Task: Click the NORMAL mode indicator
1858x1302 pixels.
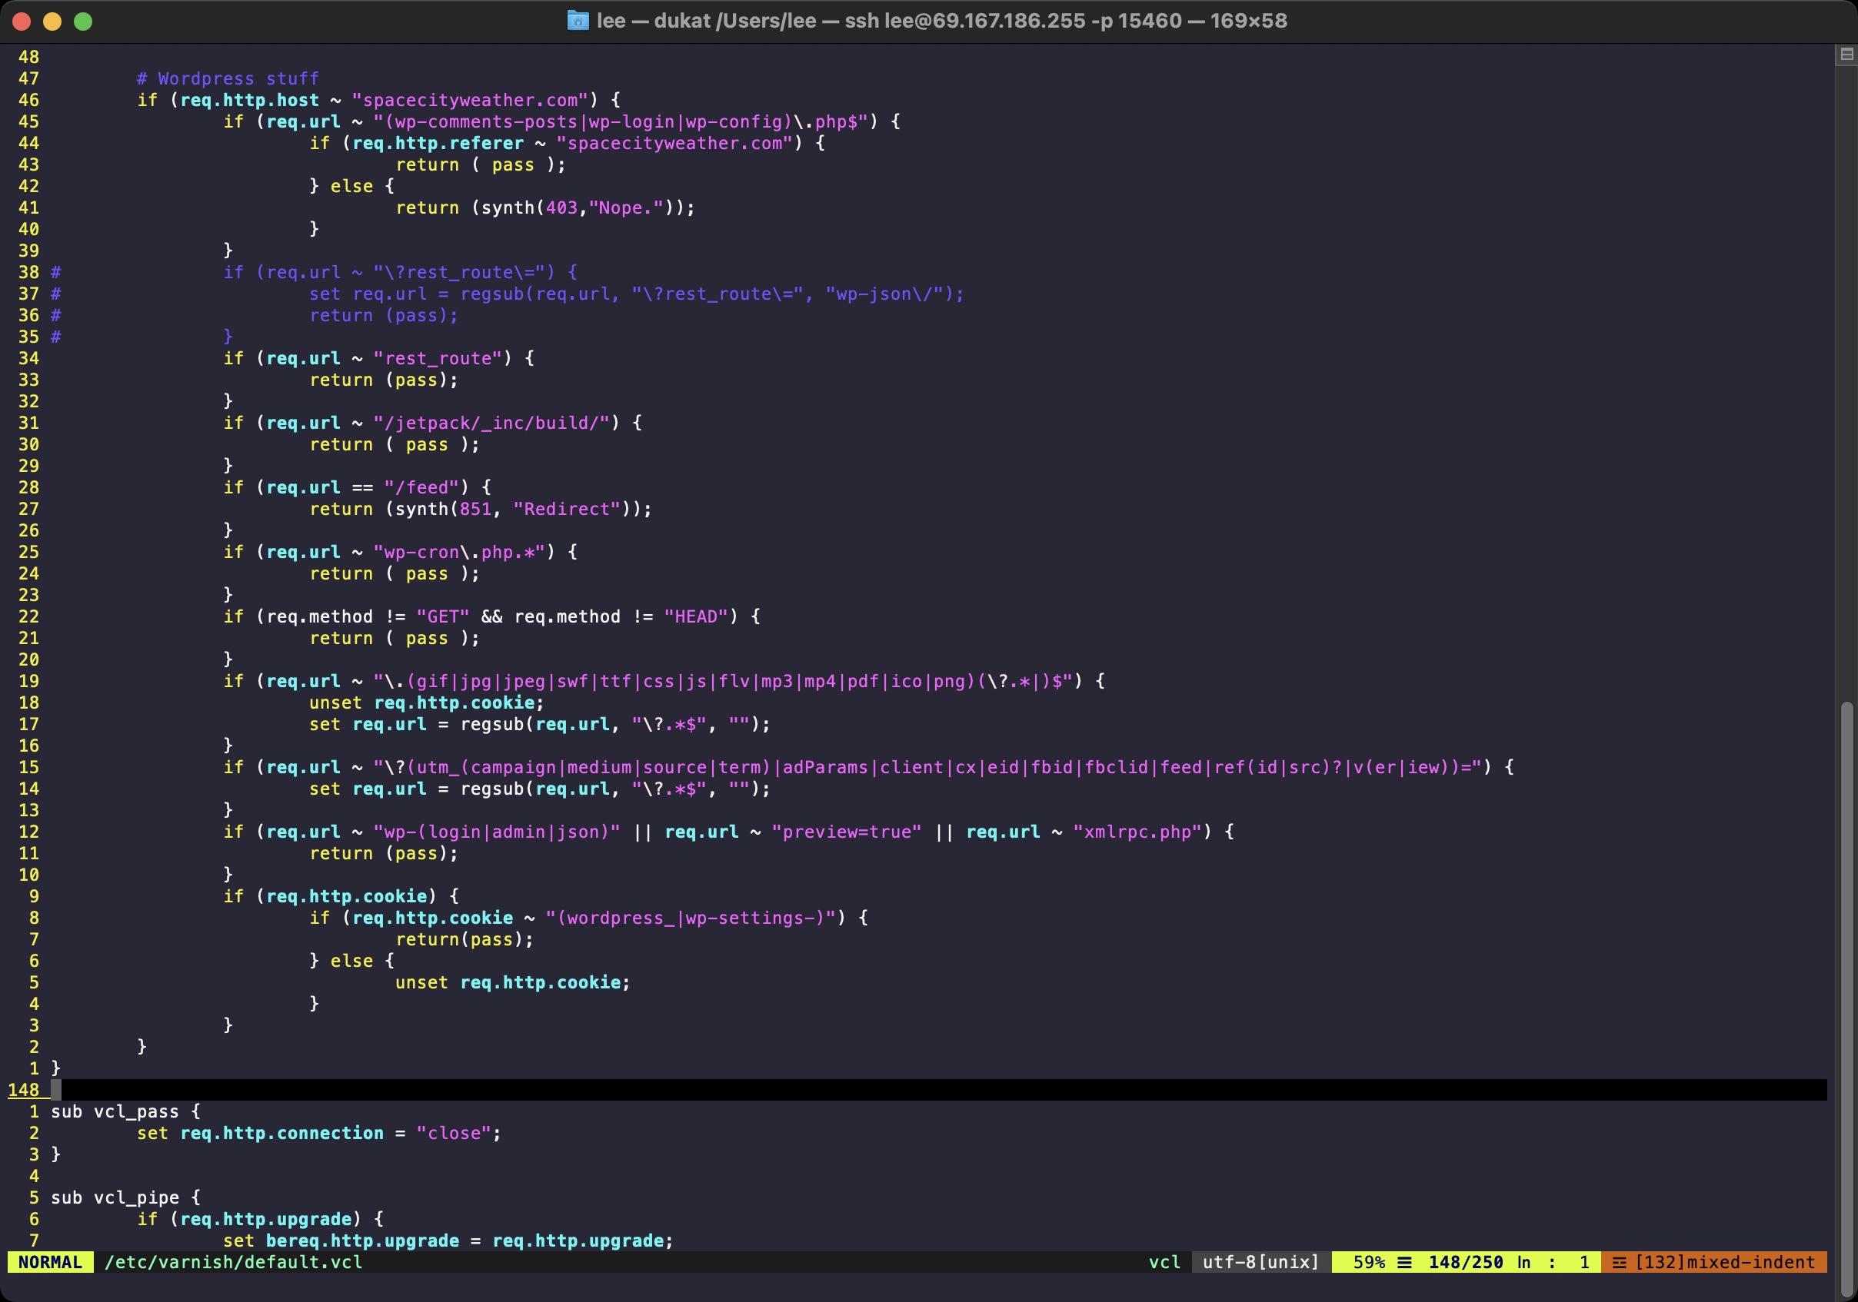Action: (50, 1262)
